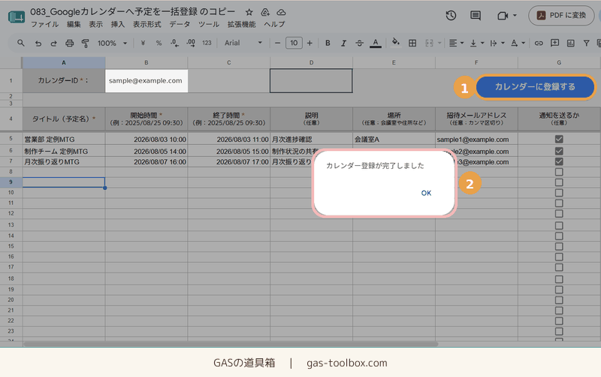Toggle italic formatting
Screen dimensions: 601x377
[x=343, y=43]
